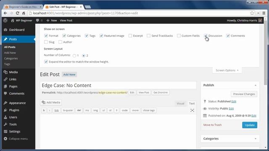
Task: Open Add New under Posts submenu
Action: (10, 53)
